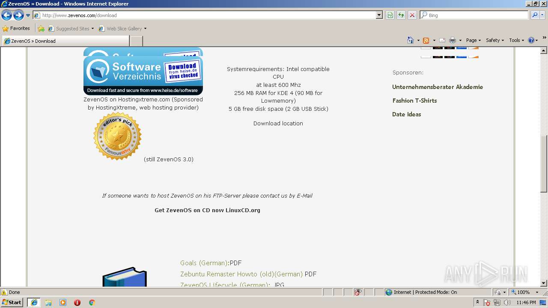Viewport: 548px width, 308px height.
Task: Click the RSS Feeds icon
Action: (426, 40)
